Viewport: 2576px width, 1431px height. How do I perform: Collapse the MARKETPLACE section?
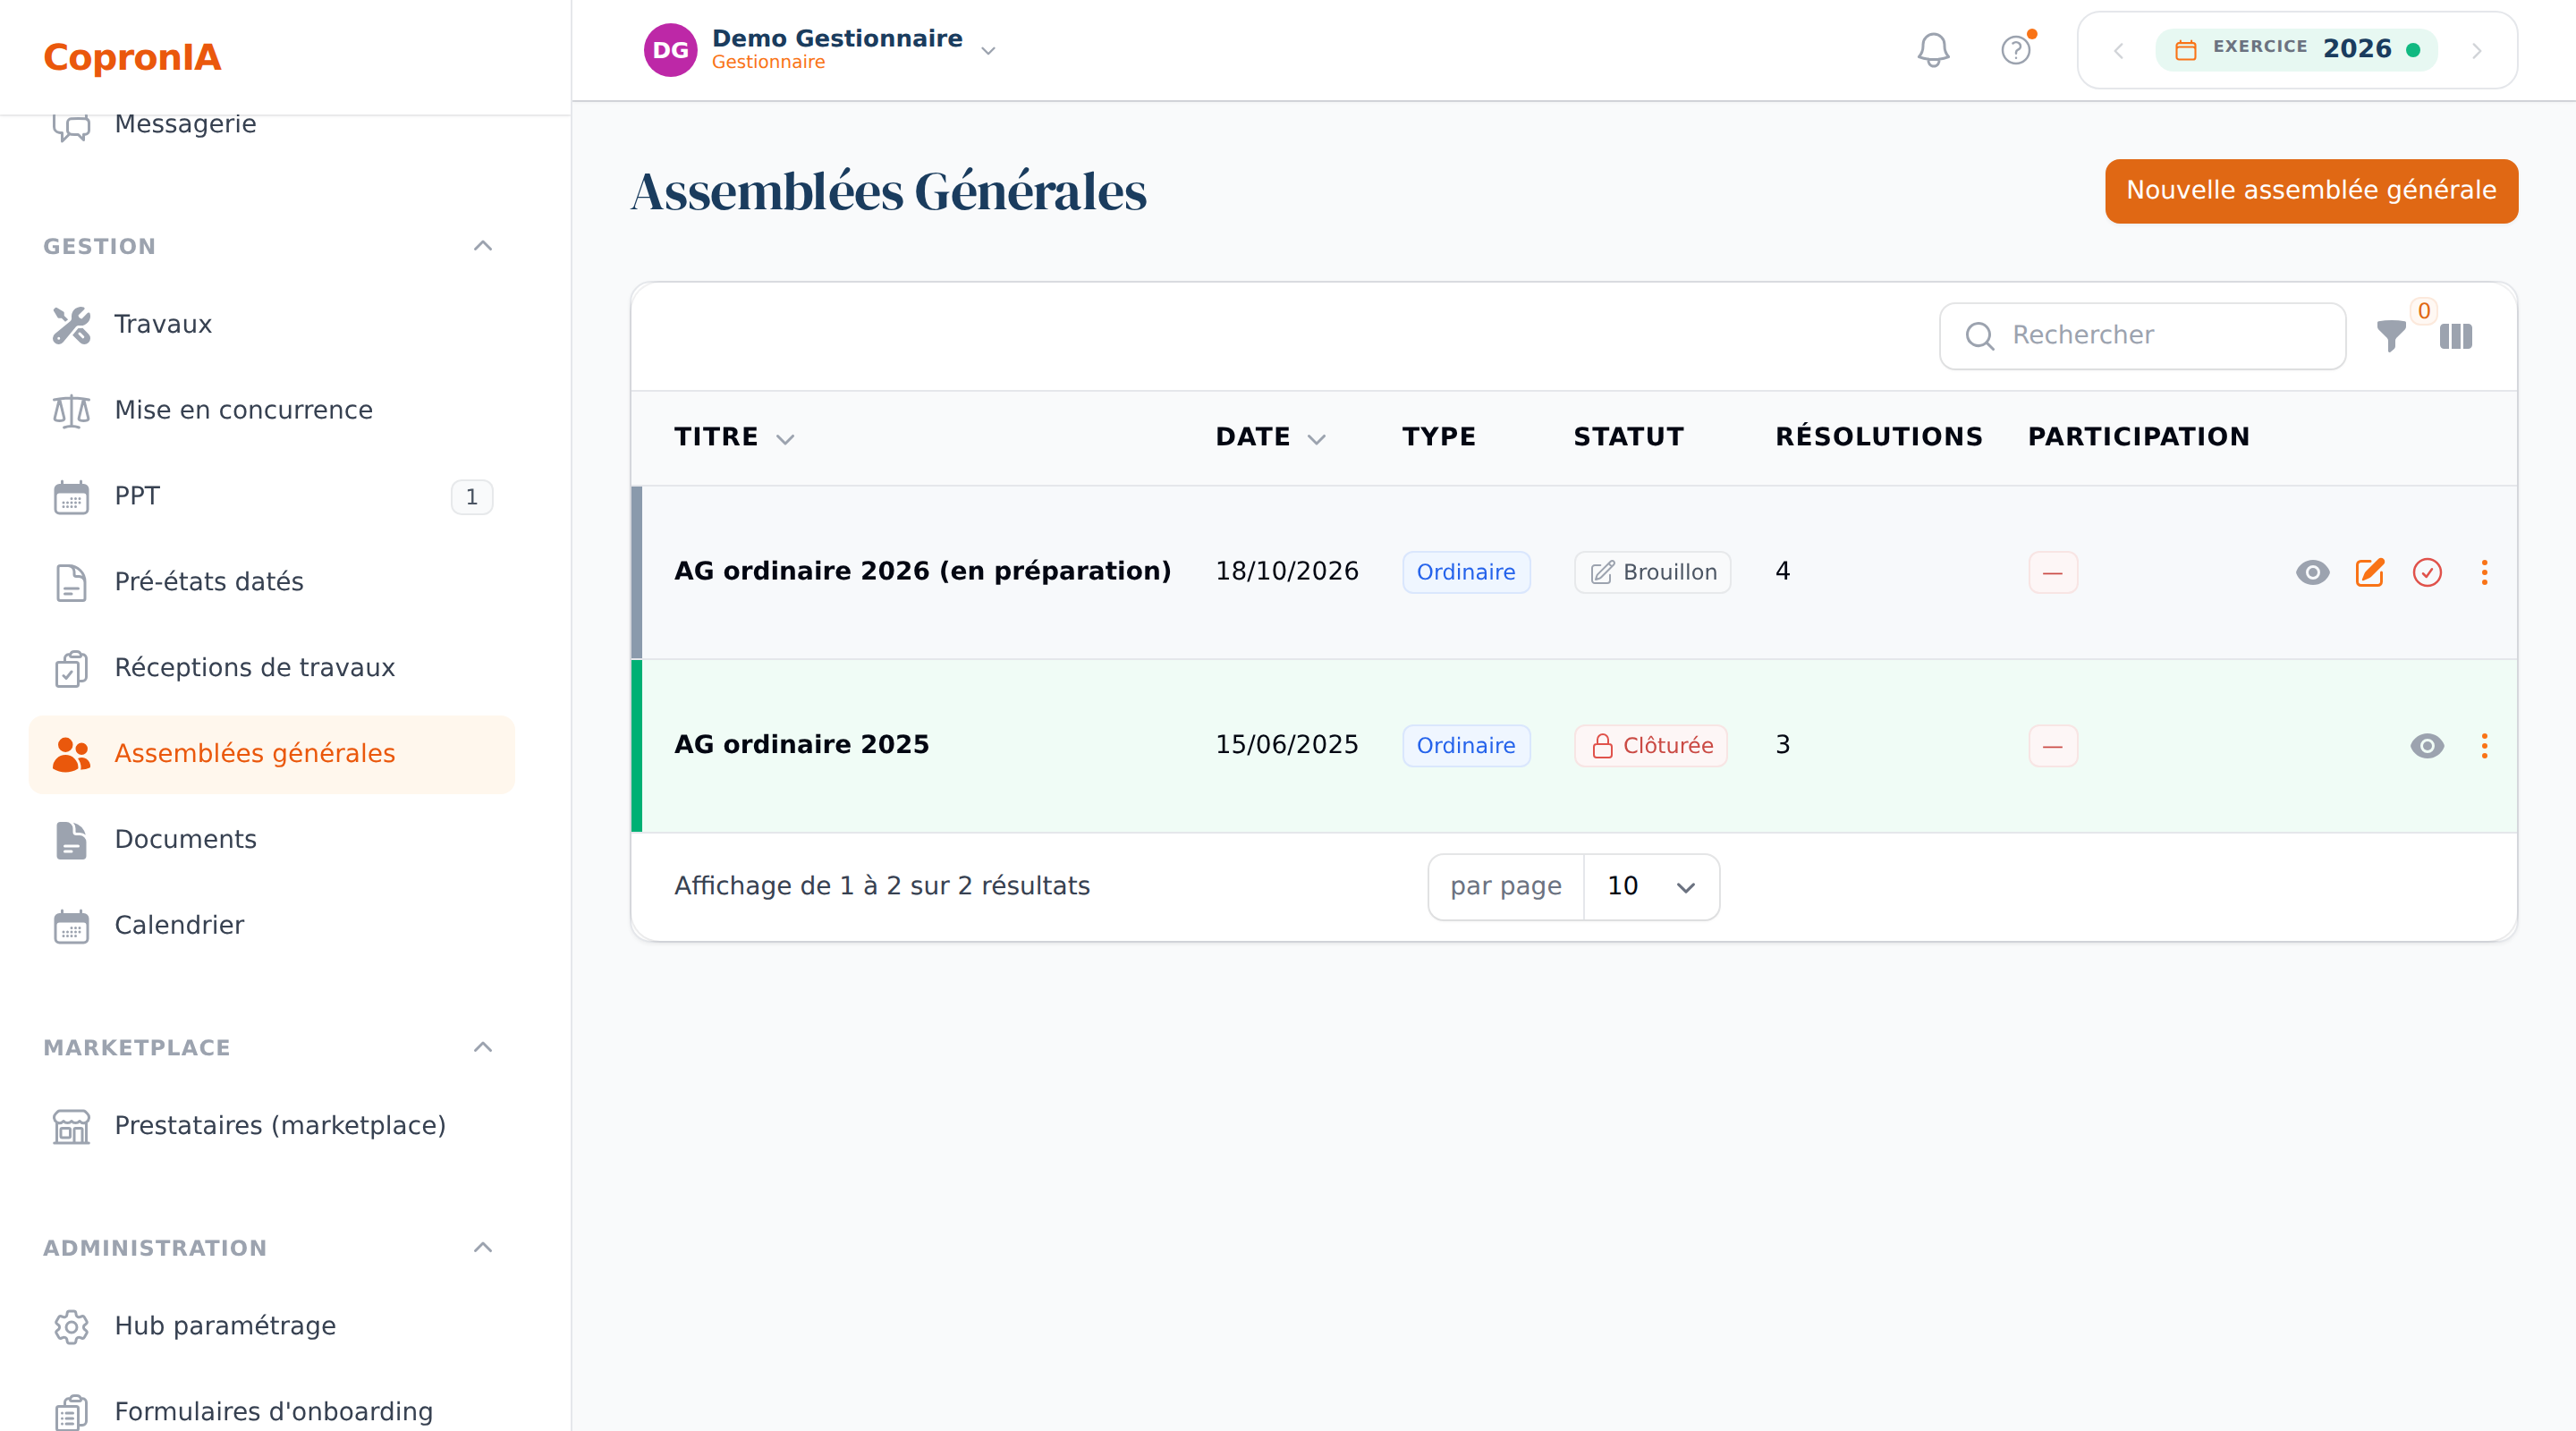tap(483, 1047)
